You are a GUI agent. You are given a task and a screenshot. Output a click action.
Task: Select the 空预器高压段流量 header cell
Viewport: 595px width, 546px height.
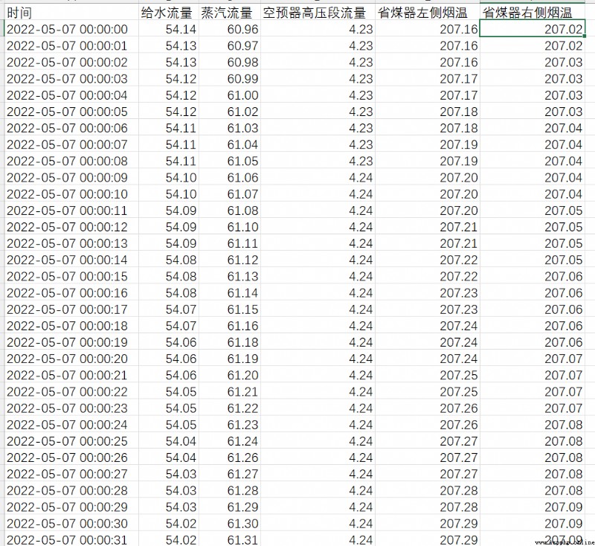point(318,13)
